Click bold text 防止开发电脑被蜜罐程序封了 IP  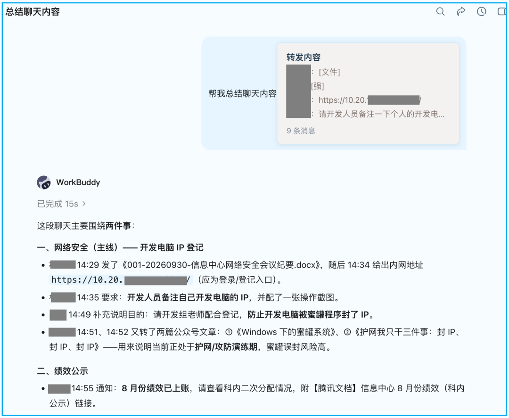click(308, 314)
